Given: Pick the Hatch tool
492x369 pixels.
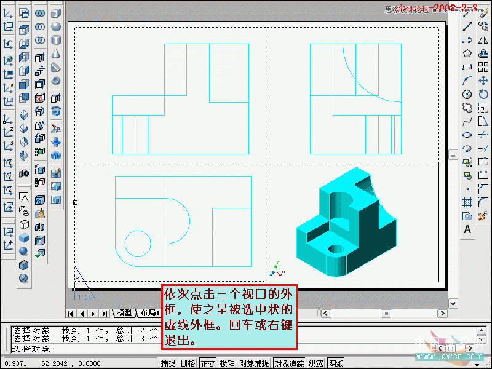Looking at the screenshot, I should [x=467, y=202].
